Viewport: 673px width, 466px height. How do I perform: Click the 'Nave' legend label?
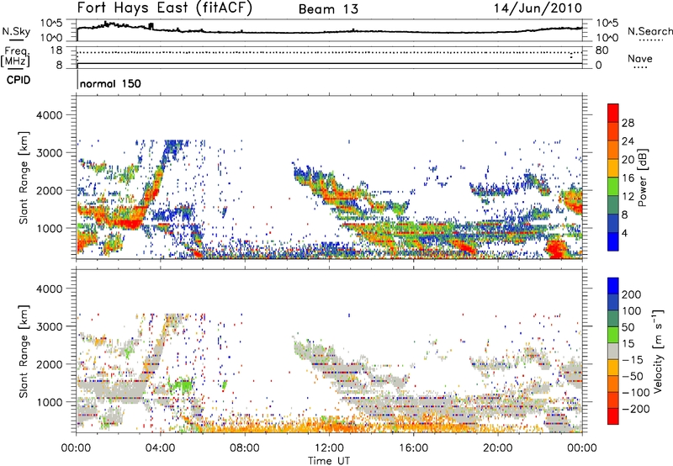pos(640,58)
